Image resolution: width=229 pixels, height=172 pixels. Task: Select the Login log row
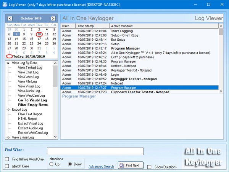point(139,75)
